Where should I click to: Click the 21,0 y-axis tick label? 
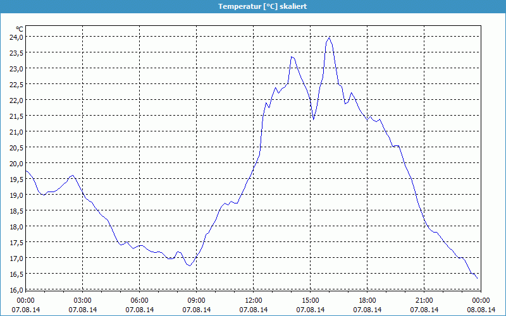(x=16, y=131)
